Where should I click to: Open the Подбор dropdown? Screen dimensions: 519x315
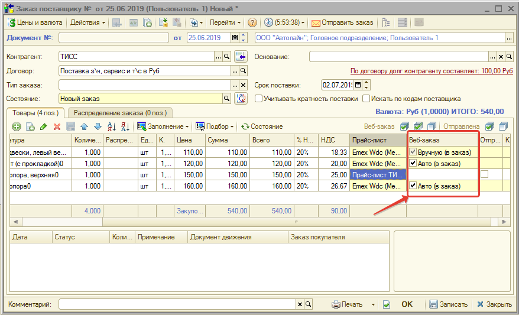point(215,126)
